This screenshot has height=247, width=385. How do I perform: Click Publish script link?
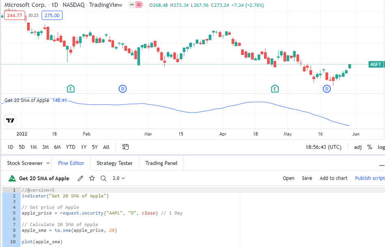(x=370, y=178)
